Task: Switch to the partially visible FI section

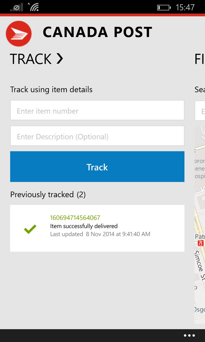Action: point(199,59)
